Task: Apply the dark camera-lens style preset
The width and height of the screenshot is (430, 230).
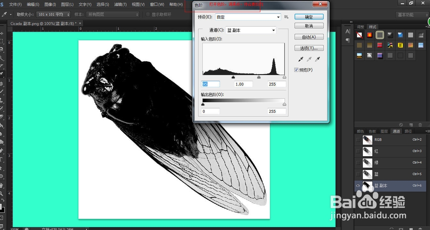Action: [390, 35]
